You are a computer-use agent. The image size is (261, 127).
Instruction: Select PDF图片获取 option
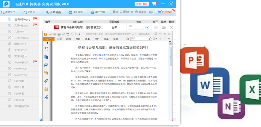pyautogui.click(x=20, y=106)
